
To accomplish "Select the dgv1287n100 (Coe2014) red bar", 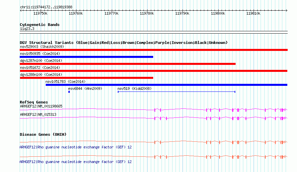I will [x=128, y=64].
